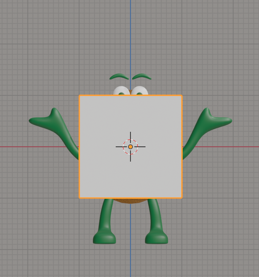Select the character's right green eyebrow

pos(142,76)
